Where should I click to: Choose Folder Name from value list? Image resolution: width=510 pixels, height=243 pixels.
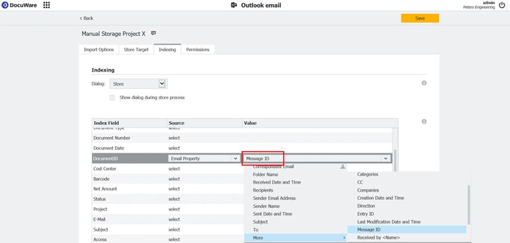click(265, 174)
